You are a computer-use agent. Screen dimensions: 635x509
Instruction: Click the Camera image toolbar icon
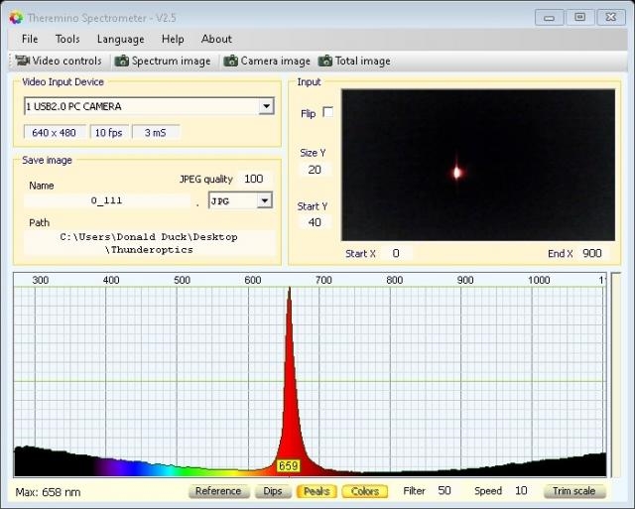(x=231, y=62)
